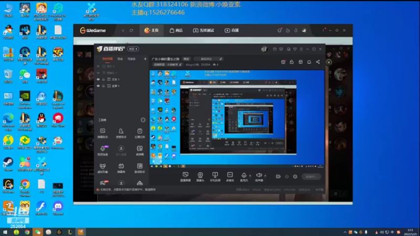Open the 虚拟形象 virtual avatar tool
Image resolution: width=420 pixels, height=236 pixels.
(x=102, y=168)
